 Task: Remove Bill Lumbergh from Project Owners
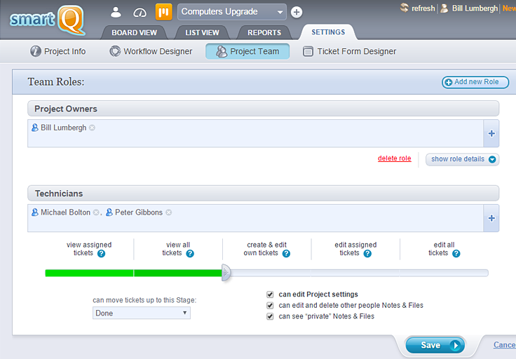pos(92,128)
